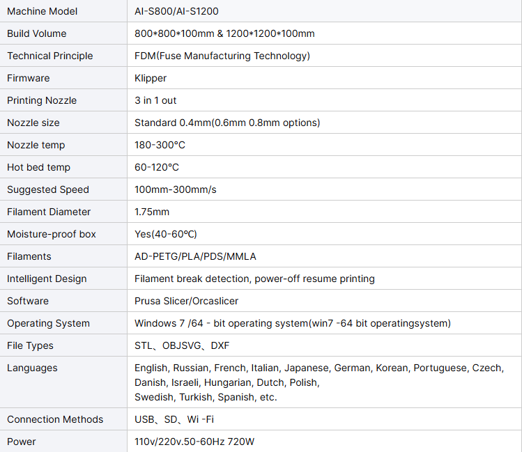Click the Machine Model row label
Screen dimensions: 522x452
(x=43, y=11)
